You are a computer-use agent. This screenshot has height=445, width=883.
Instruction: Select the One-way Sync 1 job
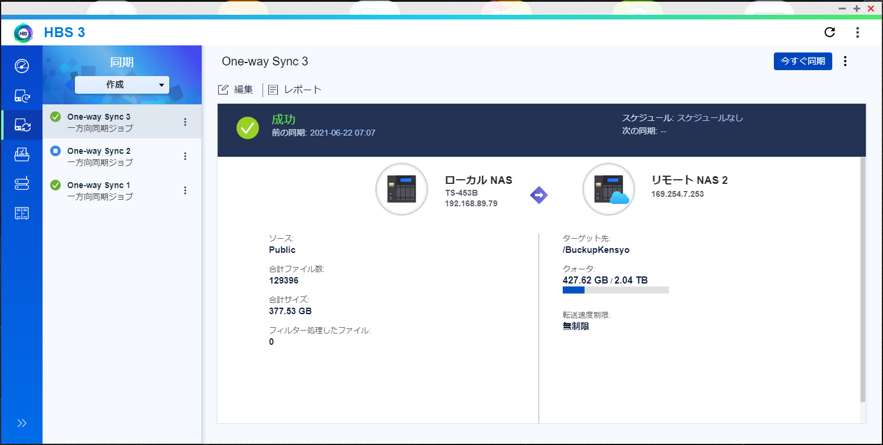99,190
